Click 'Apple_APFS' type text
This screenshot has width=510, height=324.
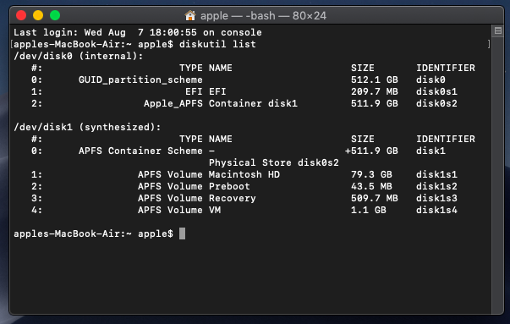click(x=173, y=104)
